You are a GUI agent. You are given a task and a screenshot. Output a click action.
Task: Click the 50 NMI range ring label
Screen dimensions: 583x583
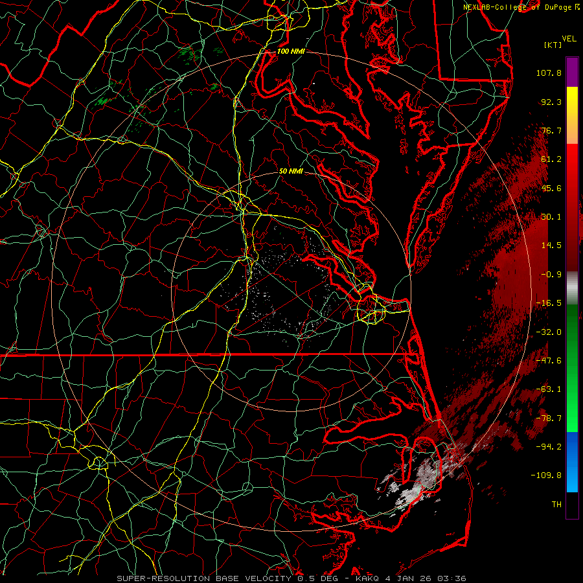[x=291, y=171]
